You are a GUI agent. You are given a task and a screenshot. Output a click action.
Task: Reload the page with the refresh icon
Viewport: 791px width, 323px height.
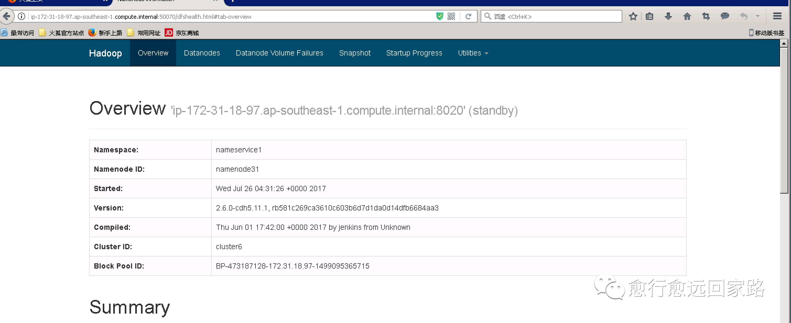[468, 16]
